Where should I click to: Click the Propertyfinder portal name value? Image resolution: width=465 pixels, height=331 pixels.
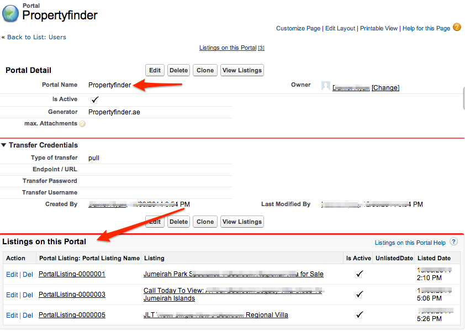pos(109,85)
